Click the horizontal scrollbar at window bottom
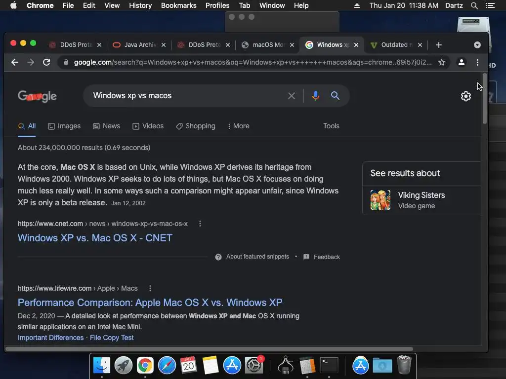 (x=209, y=349)
